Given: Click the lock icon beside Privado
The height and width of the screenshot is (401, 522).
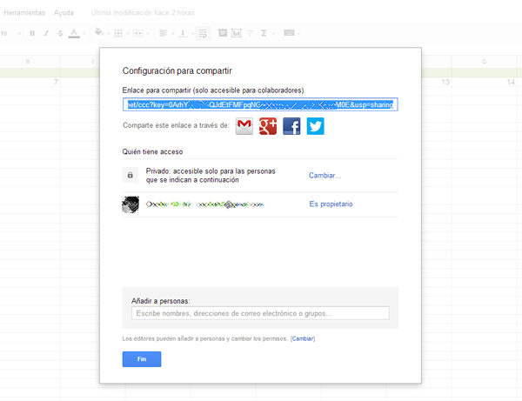Looking at the screenshot, I should click(x=130, y=175).
